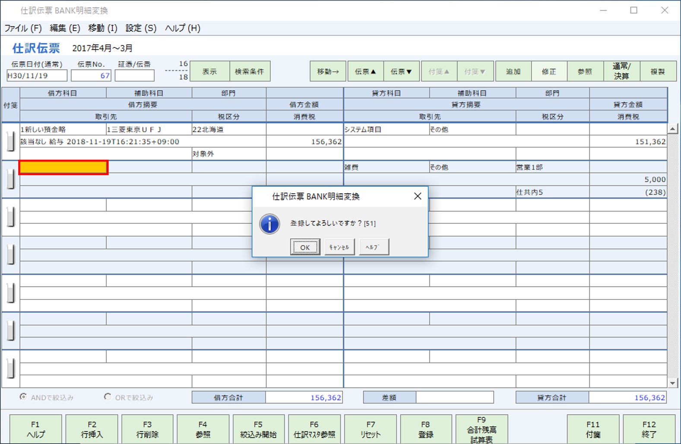Screen dimensions: 681x444
Task: Click the sticky note tab on 雑費 row
Action: 11,179
